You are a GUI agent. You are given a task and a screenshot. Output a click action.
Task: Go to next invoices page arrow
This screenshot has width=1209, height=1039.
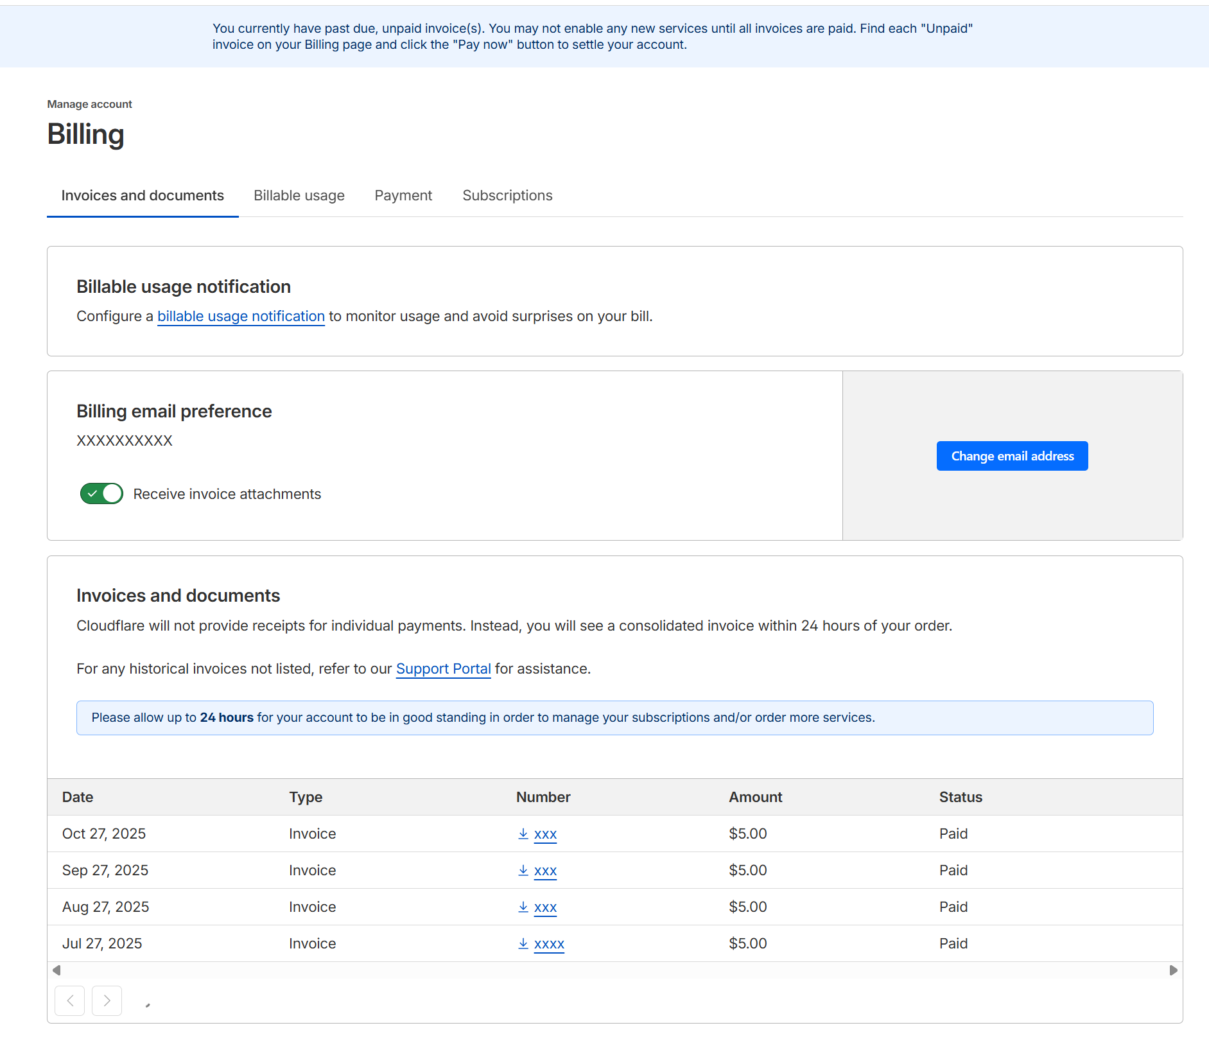pos(107,1000)
